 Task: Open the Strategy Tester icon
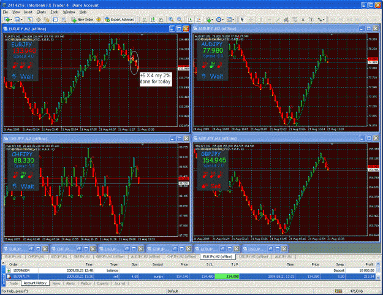pyautogui.click(x=64, y=20)
